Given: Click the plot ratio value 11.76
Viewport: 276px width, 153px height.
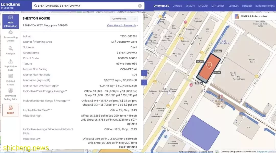Looking at the screenshot, I should pyautogui.click(x=134, y=75).
